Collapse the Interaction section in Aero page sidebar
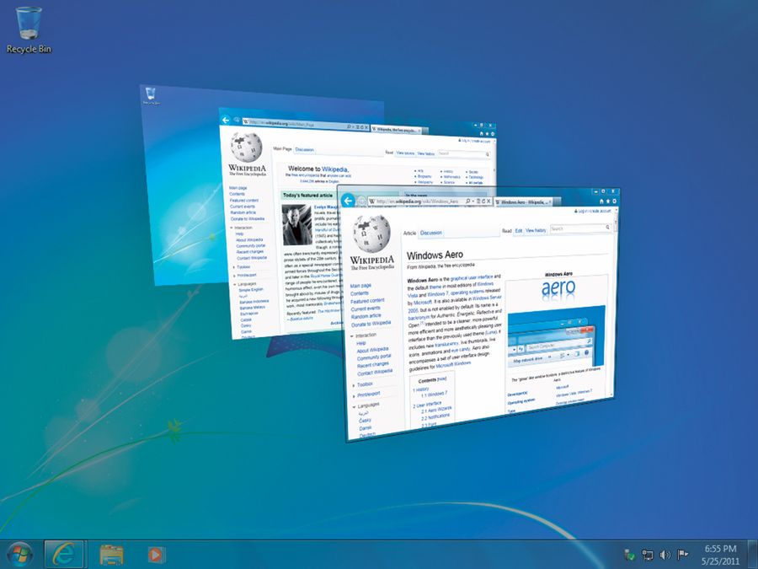 [366, 335]
